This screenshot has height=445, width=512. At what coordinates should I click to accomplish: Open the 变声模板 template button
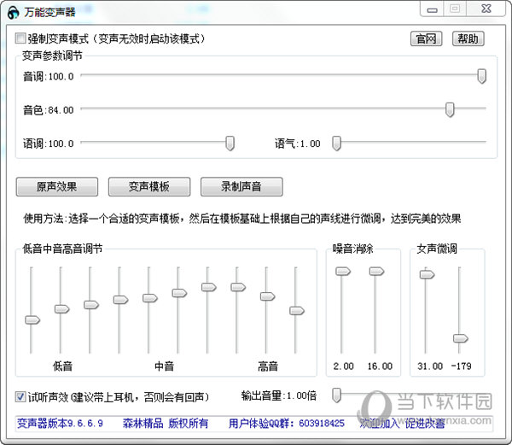click(x=149, y=186)
